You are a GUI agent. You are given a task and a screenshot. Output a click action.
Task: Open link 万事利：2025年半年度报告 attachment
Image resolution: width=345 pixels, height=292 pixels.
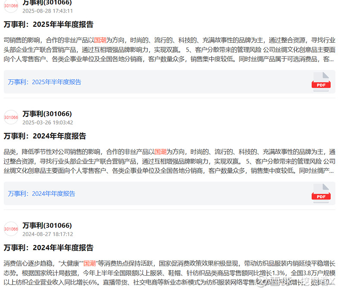tap(44, 82)
